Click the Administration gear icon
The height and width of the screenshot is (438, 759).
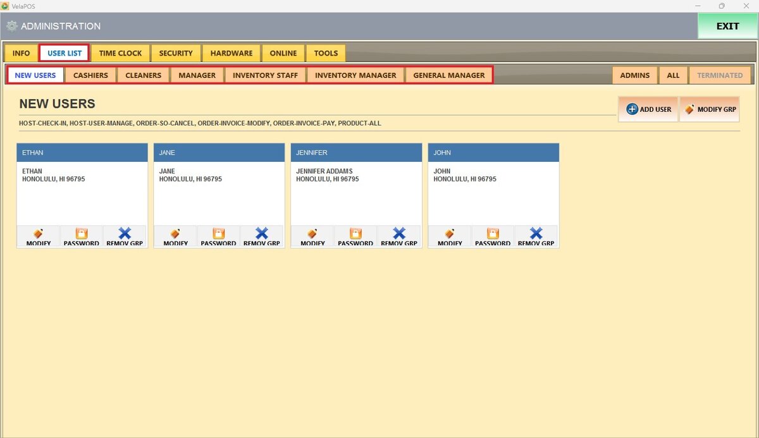point(11,27)
